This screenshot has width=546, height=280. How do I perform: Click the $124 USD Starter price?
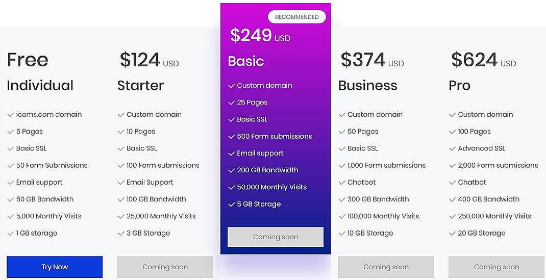point(149,60)
